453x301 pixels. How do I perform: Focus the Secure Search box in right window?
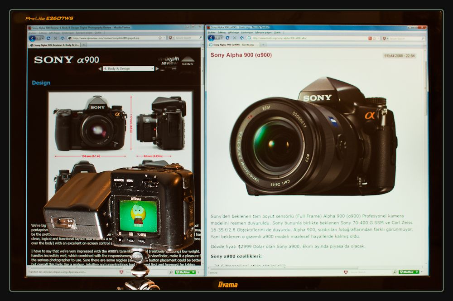pos(405,38)
